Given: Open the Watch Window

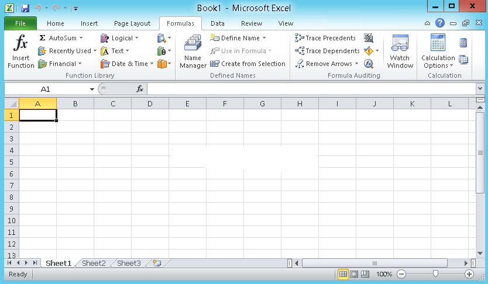Looking at the screenshot, I should point(400,51).
